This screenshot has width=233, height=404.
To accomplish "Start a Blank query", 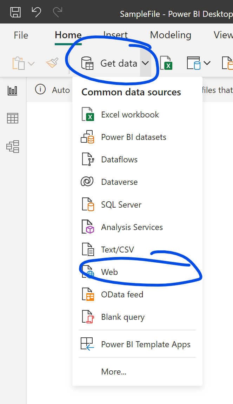I will pyautogui.click(x=137, y=317).
